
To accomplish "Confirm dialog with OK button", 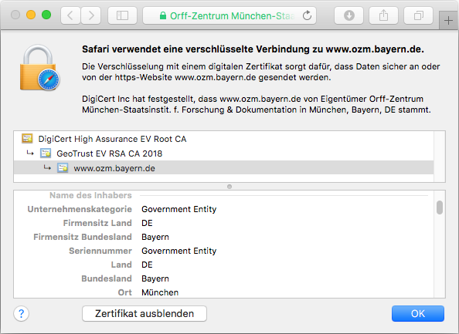I will tap(418, 313).
